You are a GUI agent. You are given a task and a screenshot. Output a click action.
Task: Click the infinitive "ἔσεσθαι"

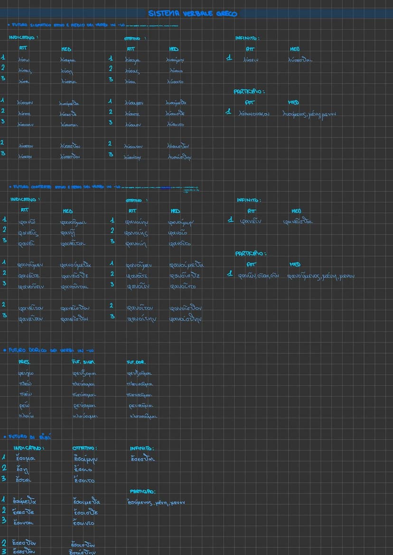(143, 458)
